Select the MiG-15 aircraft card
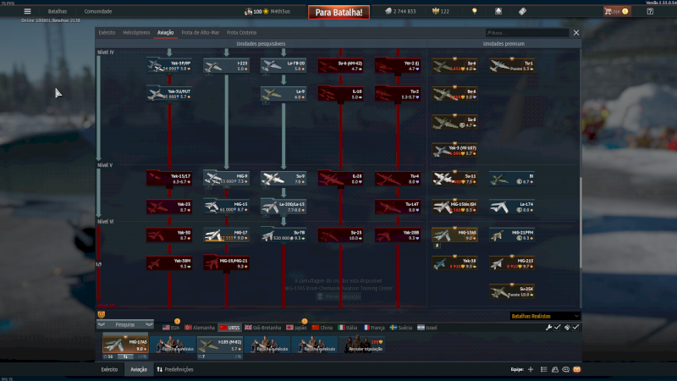Viewport: 677px width, 381px height. click(226, 207)
